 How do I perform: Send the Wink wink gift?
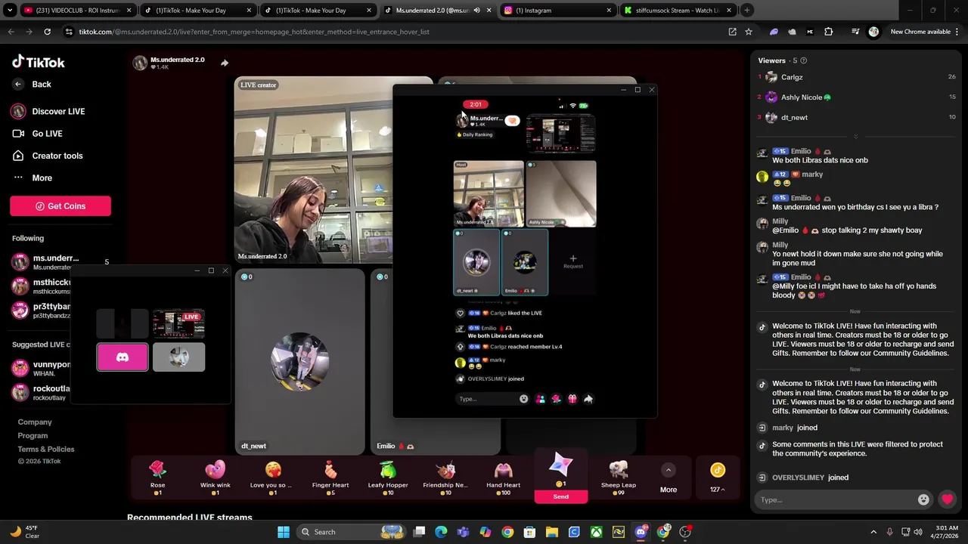pos(216,478)
